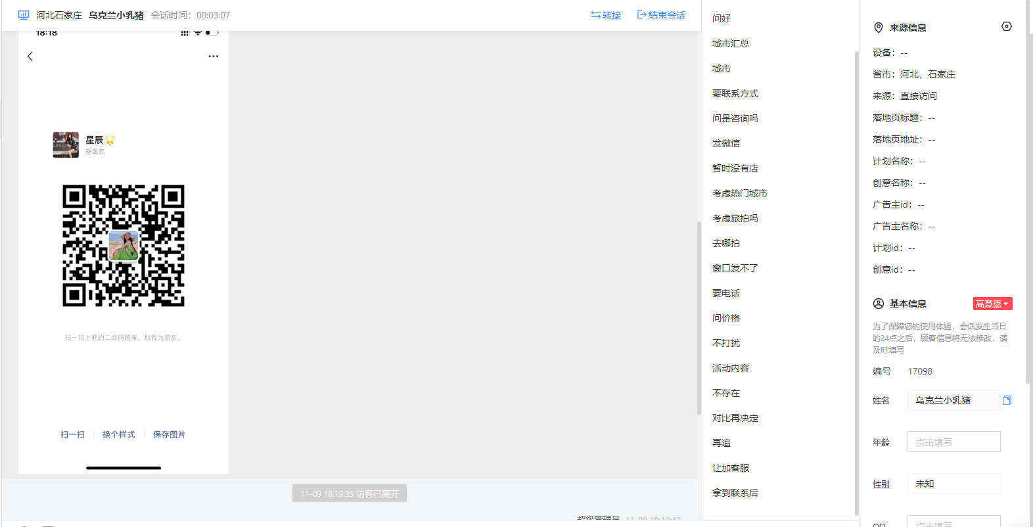This screenshot has width=1033, height=527.
Task: Click 扫一扫 link in the screenshot
Action: point(73,434)
